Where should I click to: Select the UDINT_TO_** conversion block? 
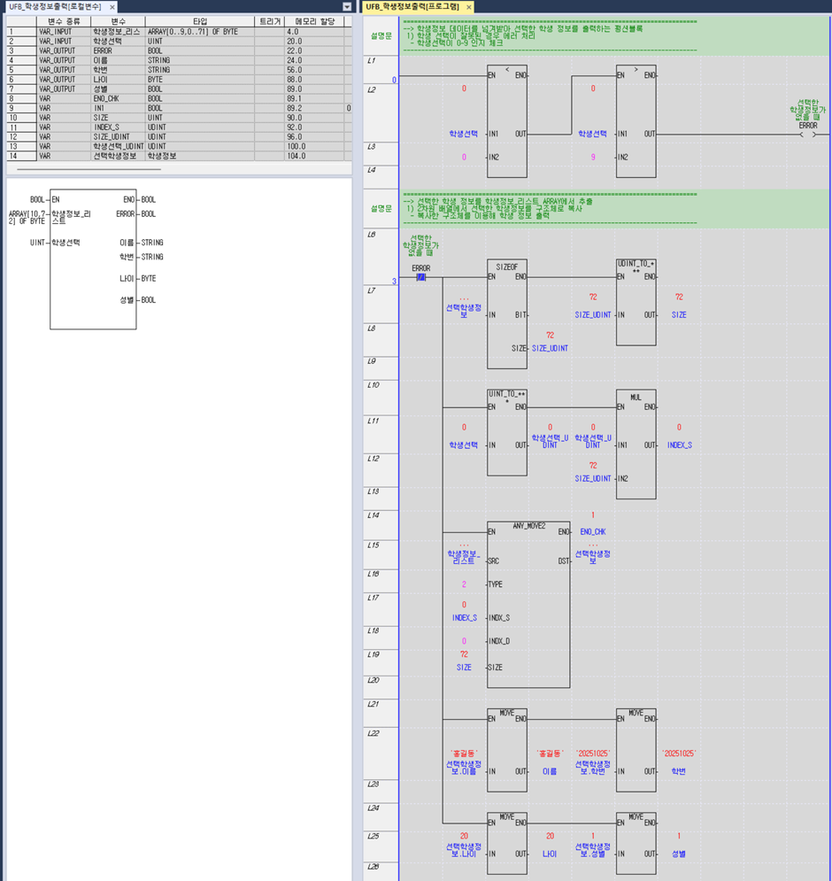click(x=636, y=302)
